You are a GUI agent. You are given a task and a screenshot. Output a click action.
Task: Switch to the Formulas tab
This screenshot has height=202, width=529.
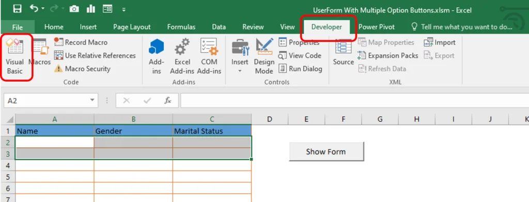181,27
